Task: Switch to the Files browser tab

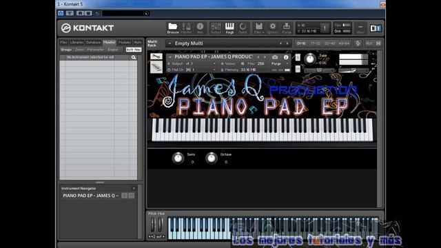Action: pos(63,43)
